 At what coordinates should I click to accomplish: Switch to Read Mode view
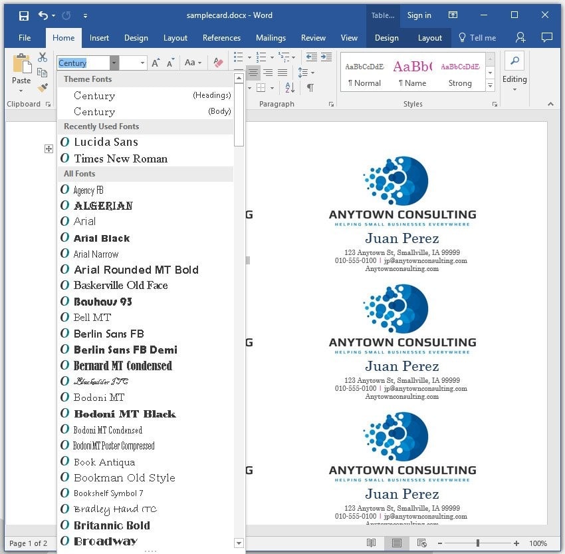click(371, 543)
